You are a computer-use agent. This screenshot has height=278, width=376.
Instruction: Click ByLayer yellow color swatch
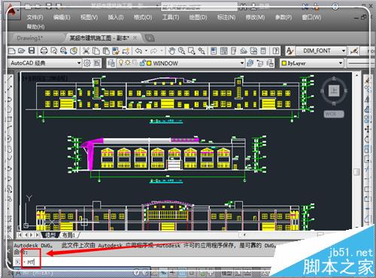(x=284, y=63)
